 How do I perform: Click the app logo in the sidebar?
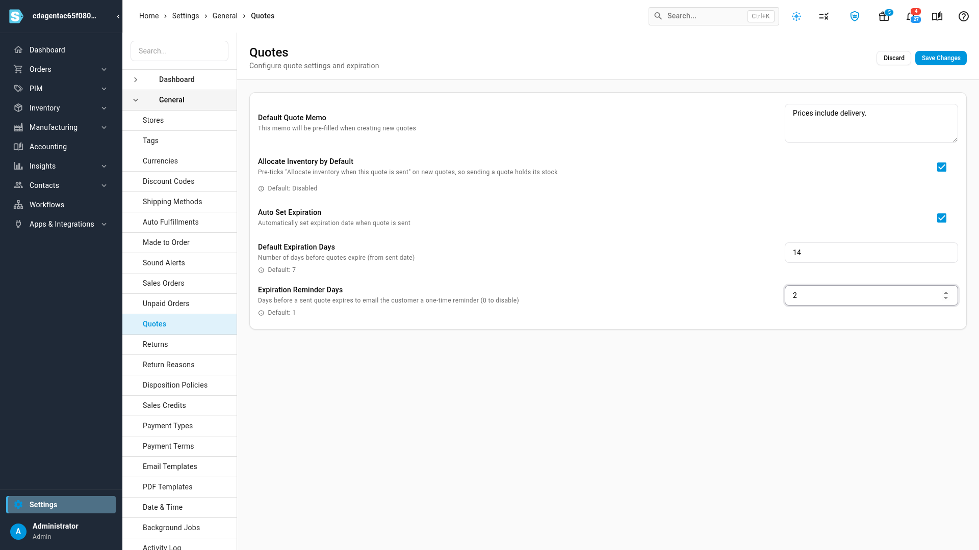16,16
